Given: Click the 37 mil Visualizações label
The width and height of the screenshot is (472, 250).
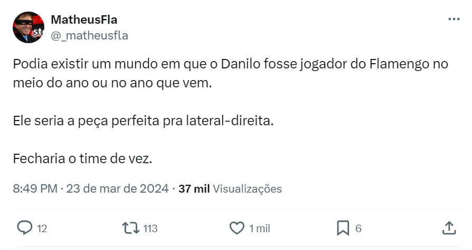Looking at the screenshot, I should pos(230,188).
